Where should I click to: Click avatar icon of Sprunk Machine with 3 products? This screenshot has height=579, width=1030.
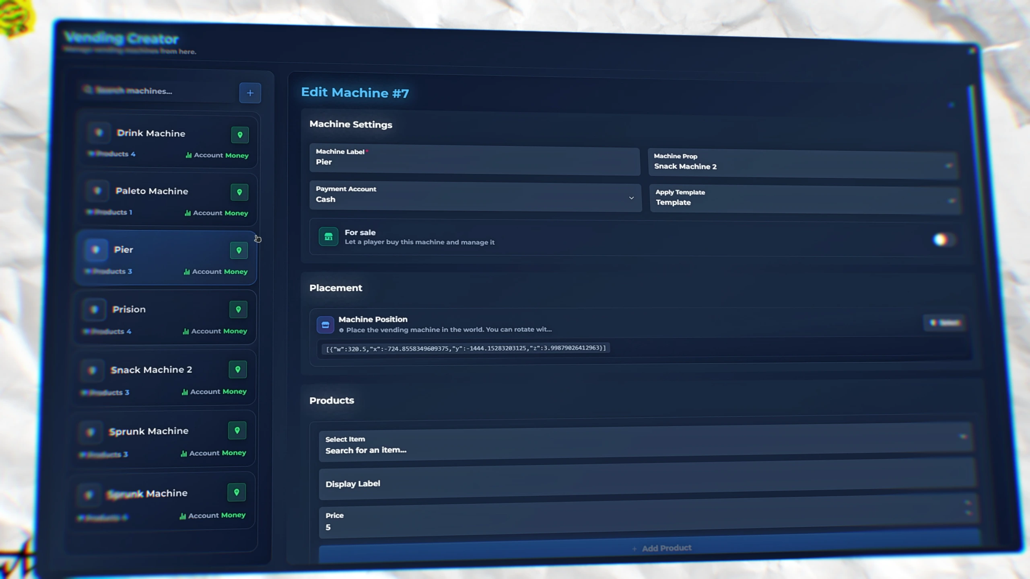click(91, 432)
